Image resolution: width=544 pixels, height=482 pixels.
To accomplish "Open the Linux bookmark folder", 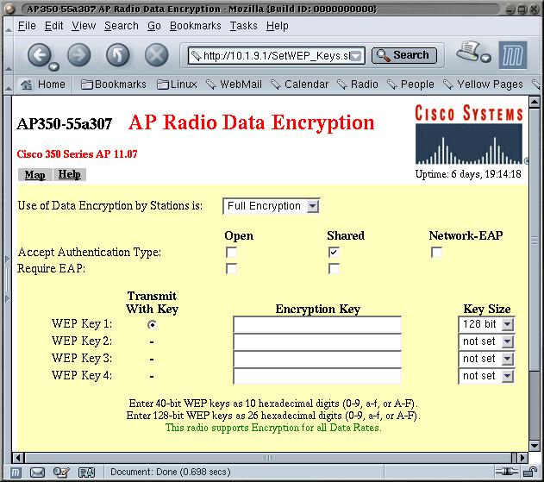I will tap(177, 85).
